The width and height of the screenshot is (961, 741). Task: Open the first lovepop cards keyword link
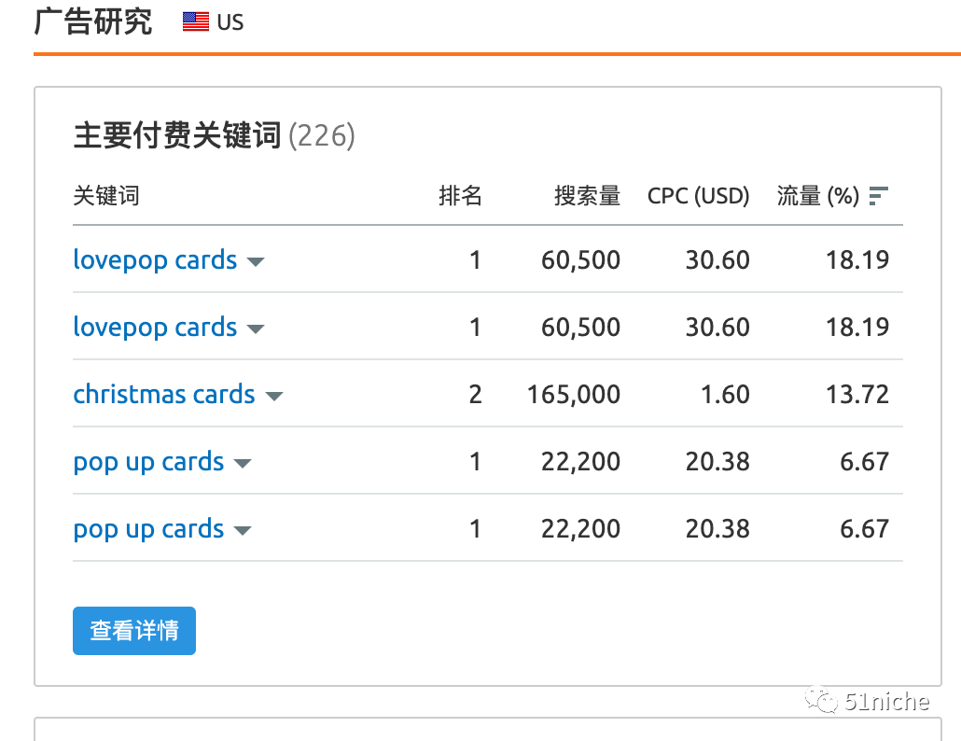pyautogui.click(x=155, y=260)
